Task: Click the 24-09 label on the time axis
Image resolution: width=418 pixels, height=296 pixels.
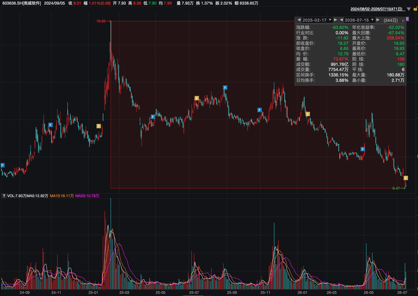Action: [x=25, y=293]
